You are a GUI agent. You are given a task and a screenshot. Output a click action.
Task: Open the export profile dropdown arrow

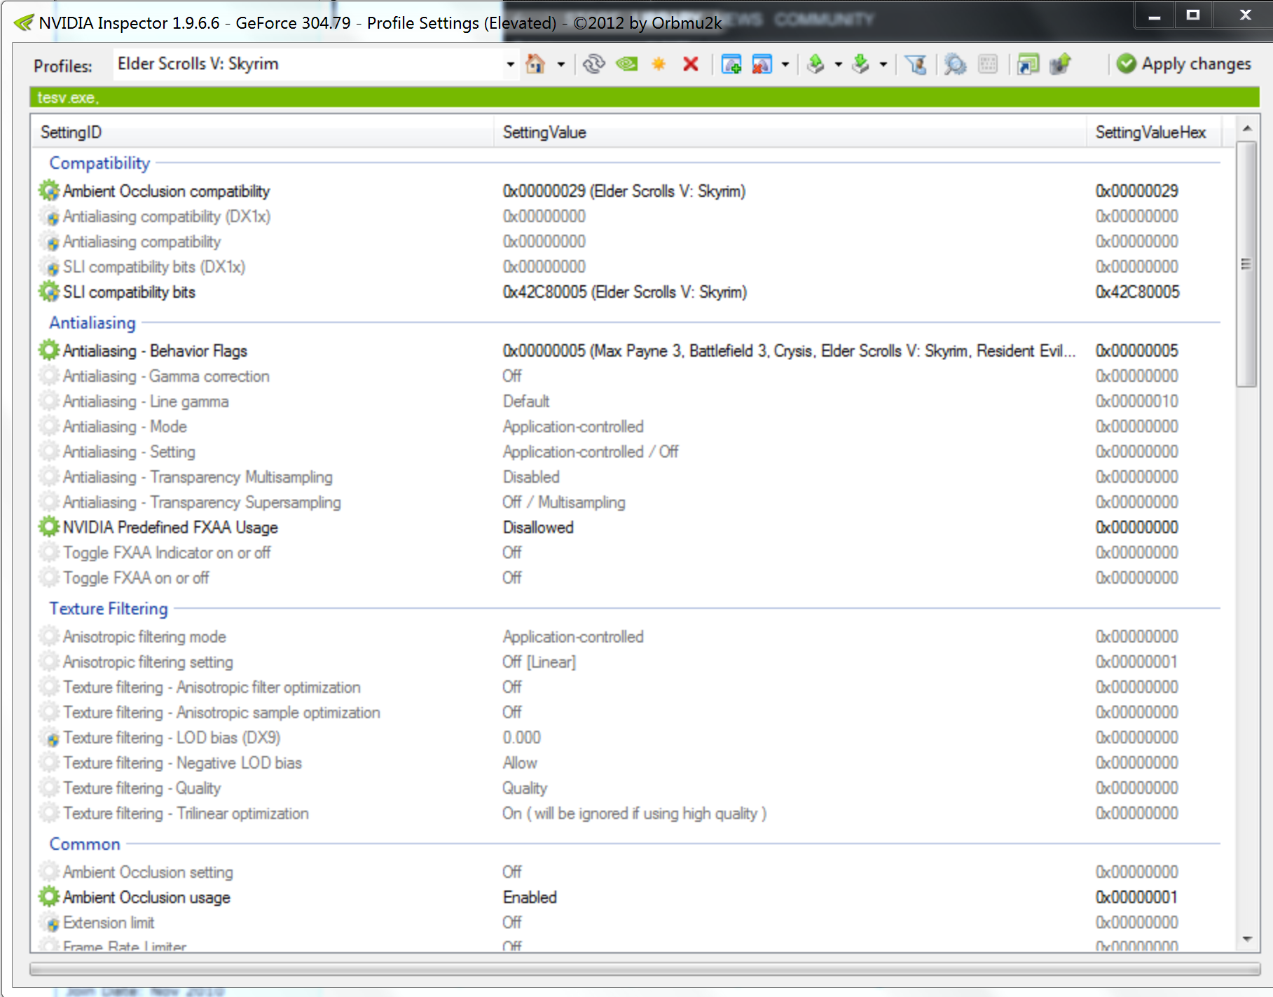click(839, 64)
